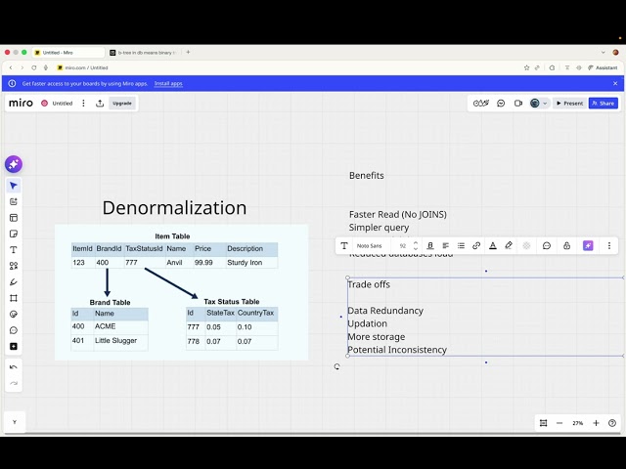Click the 27% zoom level
This screenshot has height=469, width=626.
[x=578, y=423]
